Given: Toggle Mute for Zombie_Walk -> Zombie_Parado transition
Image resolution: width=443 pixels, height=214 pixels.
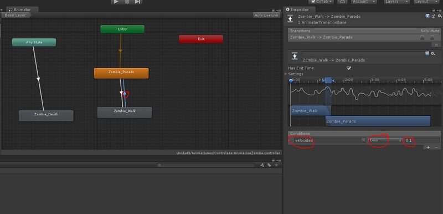Looking at the screenshot, I should point(432,37).
